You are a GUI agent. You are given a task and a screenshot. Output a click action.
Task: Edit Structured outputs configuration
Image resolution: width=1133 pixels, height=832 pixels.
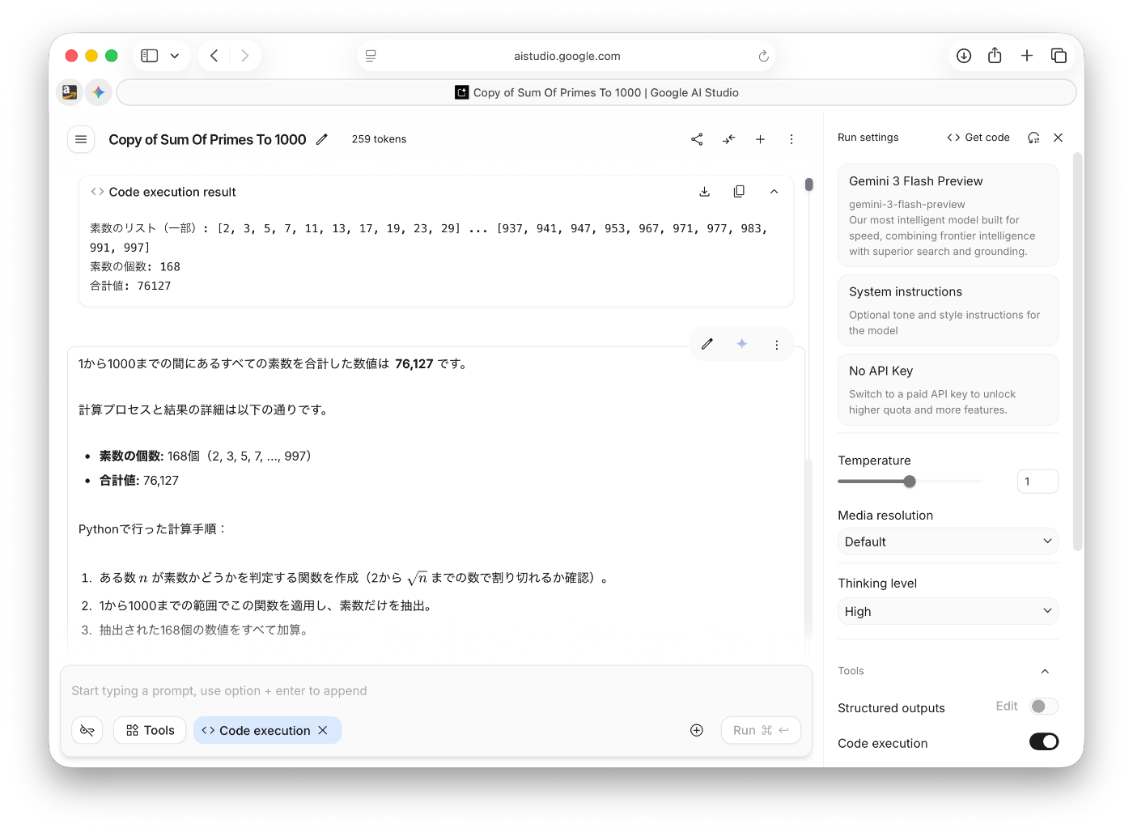click(1006, 706)
